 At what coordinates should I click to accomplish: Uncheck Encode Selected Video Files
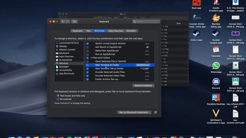click(87, 76)
